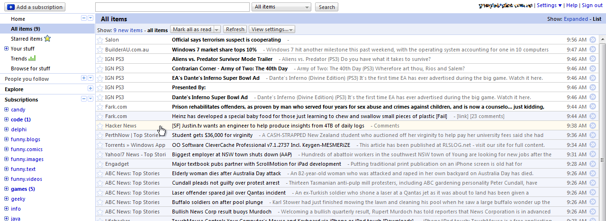This screenshot has height=221, width=606.
Task: Open the View settings dropdown
Action: tap(272, 29)
